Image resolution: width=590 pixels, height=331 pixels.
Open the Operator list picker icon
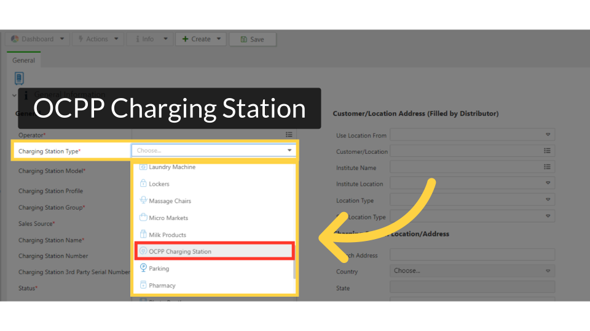tap(289, 134)
